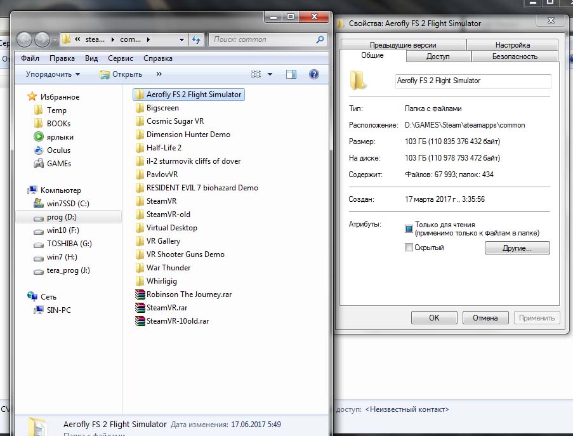Click the change view icon

coord(256,74)
